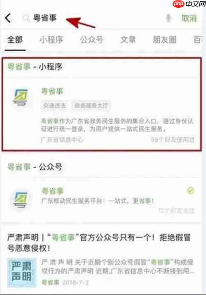
Task: Tap the verified badge beside 粤省事 official account
Action: click(x=191, y=191)
